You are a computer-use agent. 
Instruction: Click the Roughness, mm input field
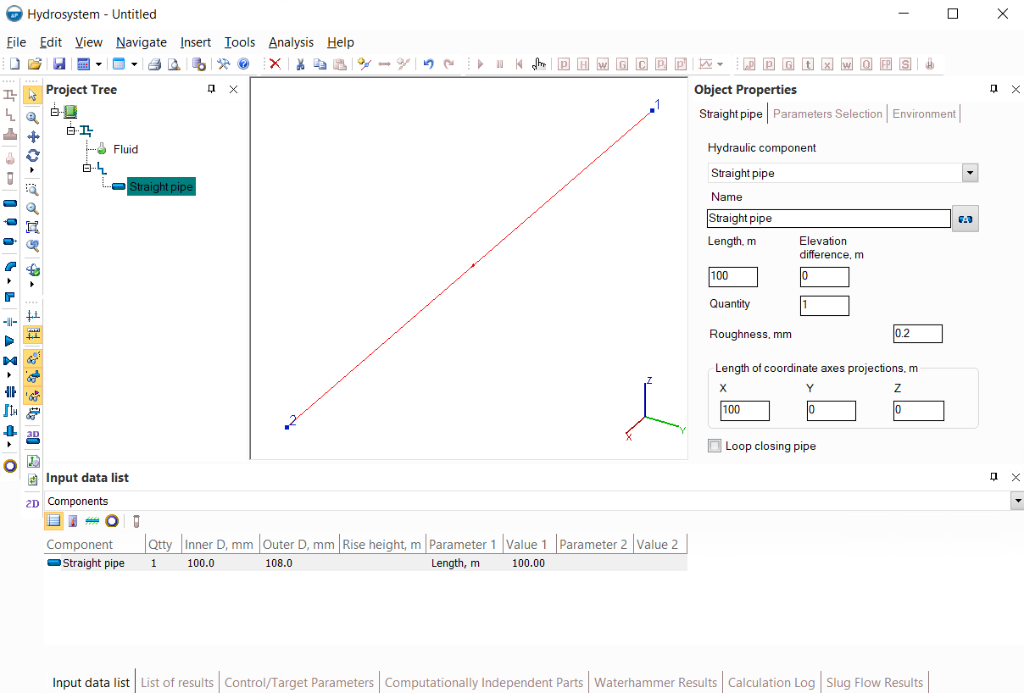(917, 334)
